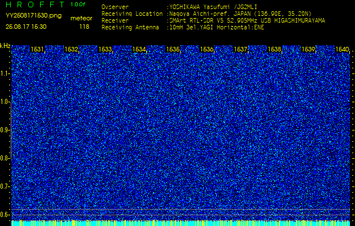Click the 1538 time marker

point(274,49)
